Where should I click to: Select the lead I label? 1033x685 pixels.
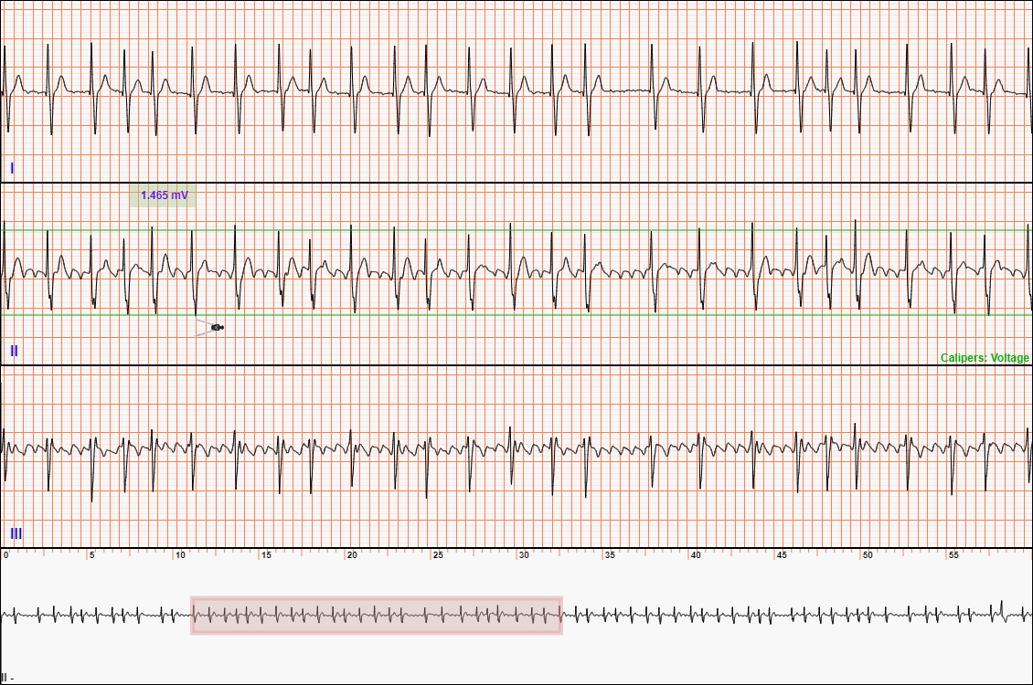point(12,168)
